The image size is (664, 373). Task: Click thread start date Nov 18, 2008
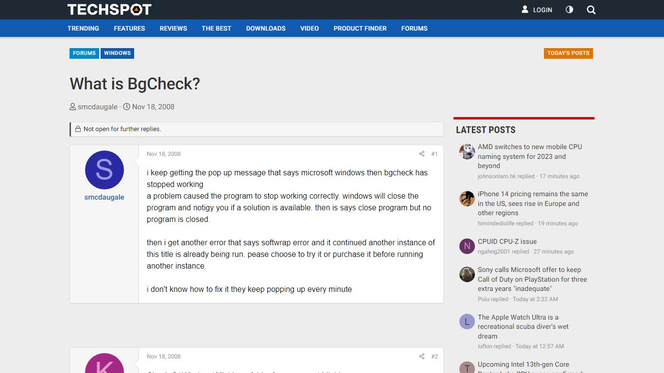point(153,107)
